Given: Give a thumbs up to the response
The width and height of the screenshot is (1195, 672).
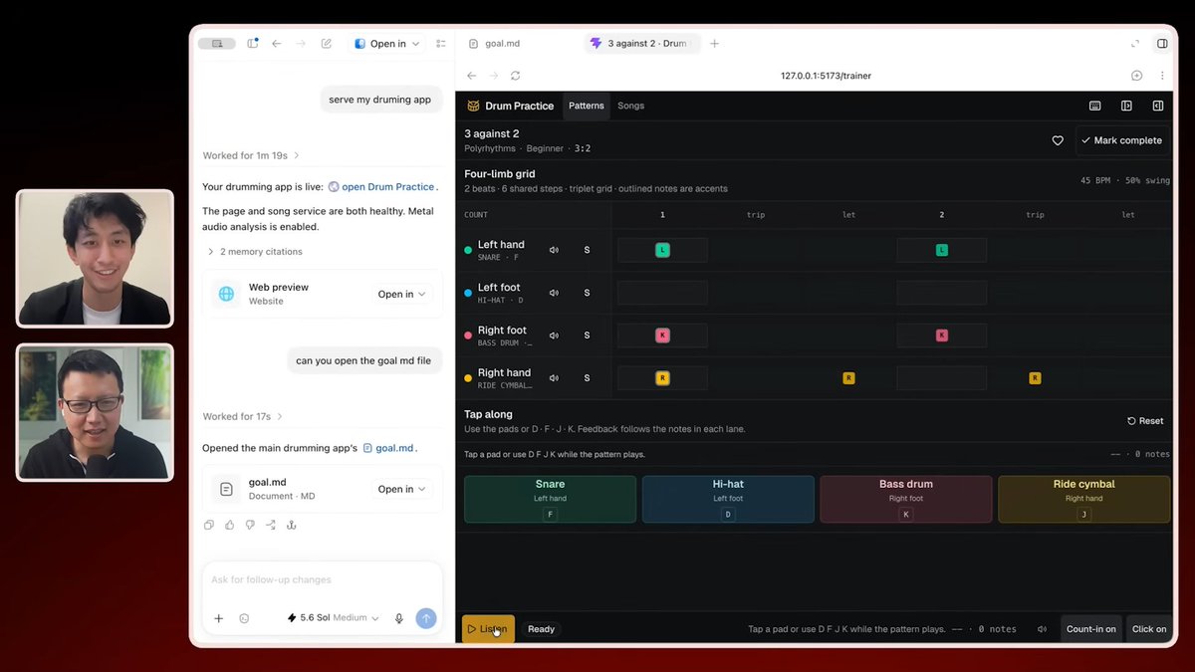Looking at the screenshot, I should pyautogui.click(x=229, y=525).
